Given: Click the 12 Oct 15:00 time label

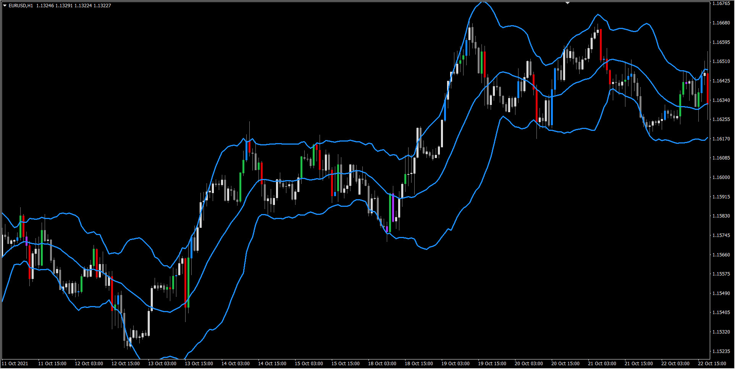Looking at the screenshot, I should (x=126, y=364).
